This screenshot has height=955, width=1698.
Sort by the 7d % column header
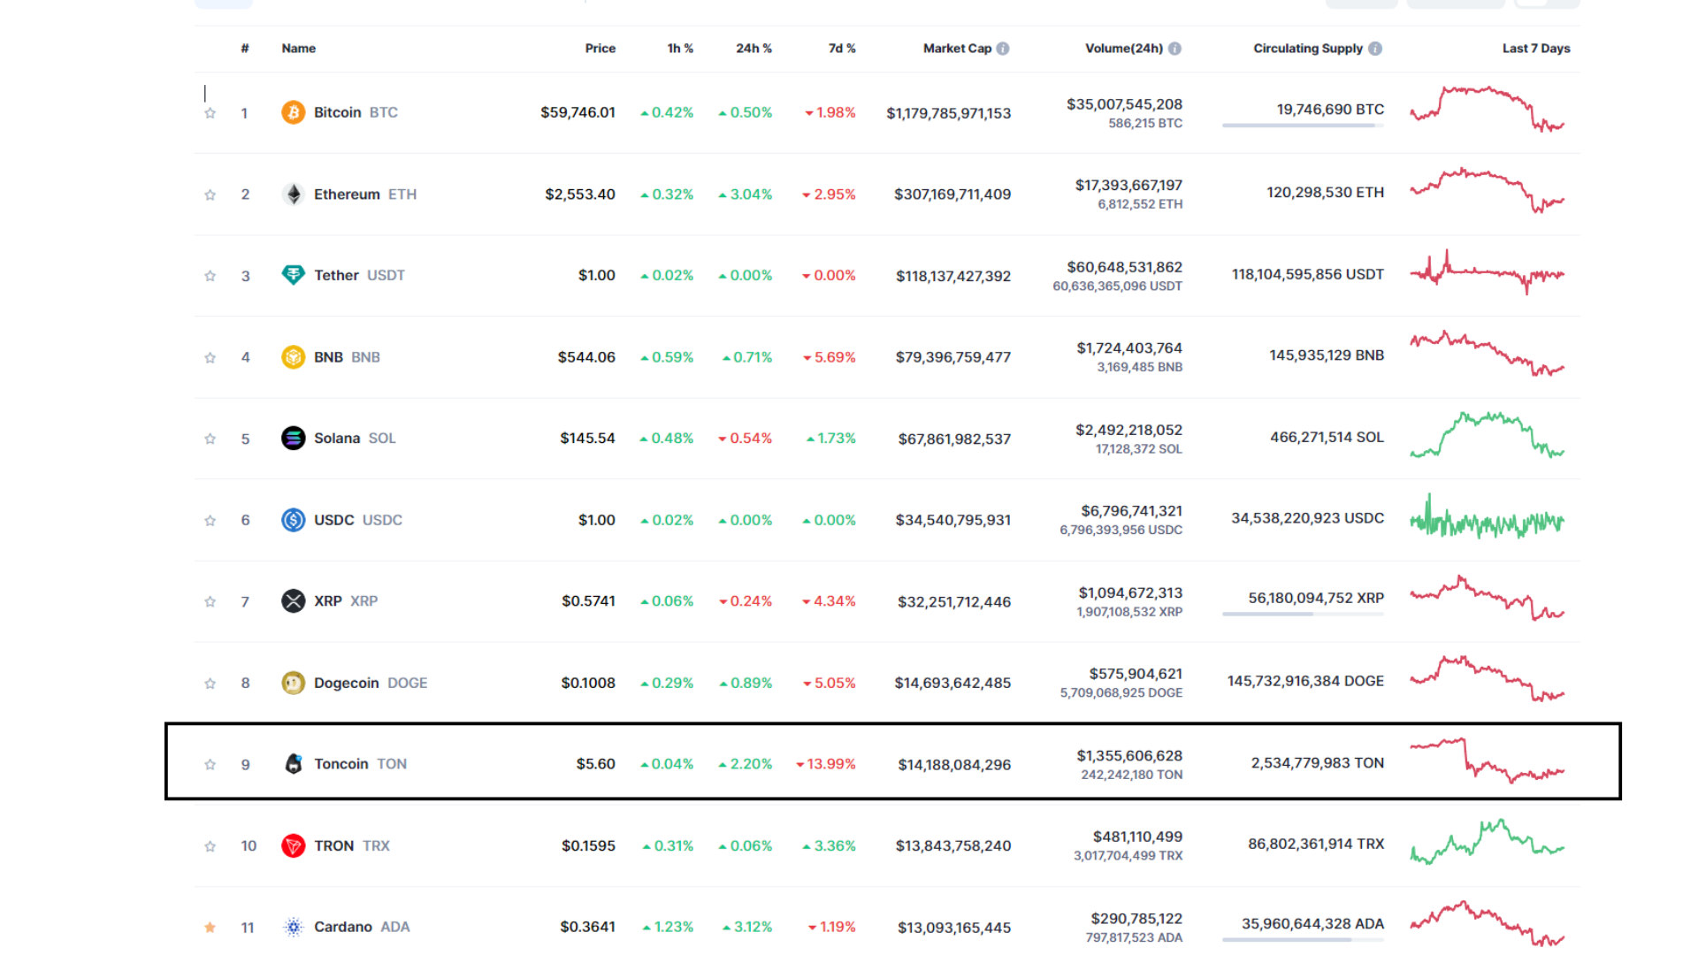point(841,49)
